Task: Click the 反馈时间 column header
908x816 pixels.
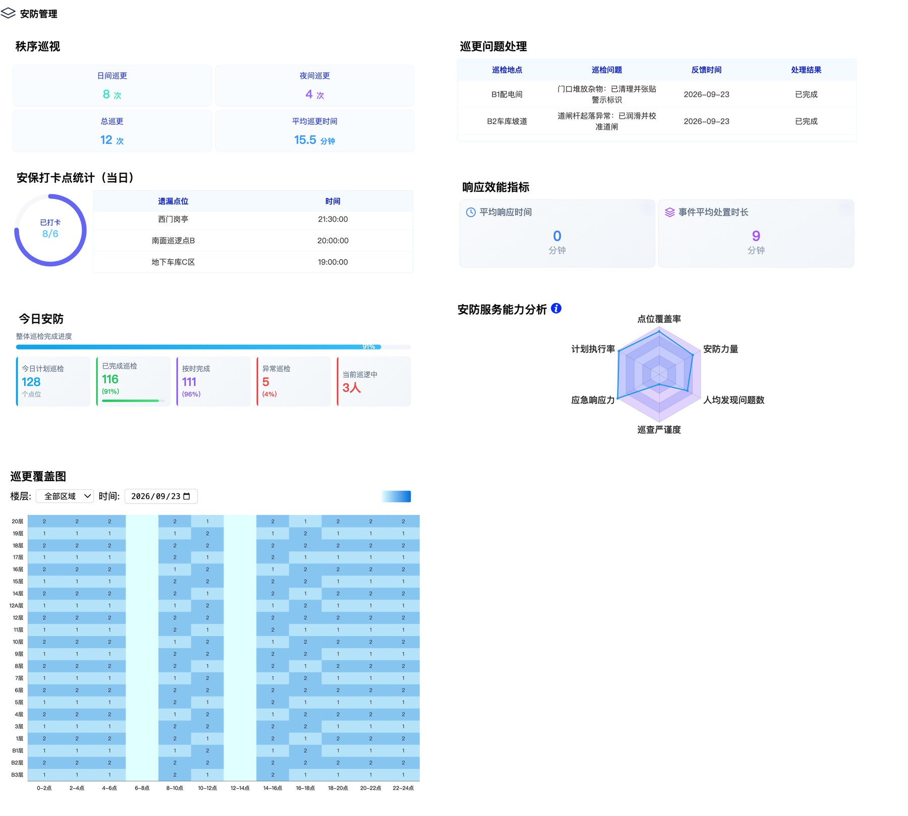Action: pyautogui.click(x=706, y=70)
